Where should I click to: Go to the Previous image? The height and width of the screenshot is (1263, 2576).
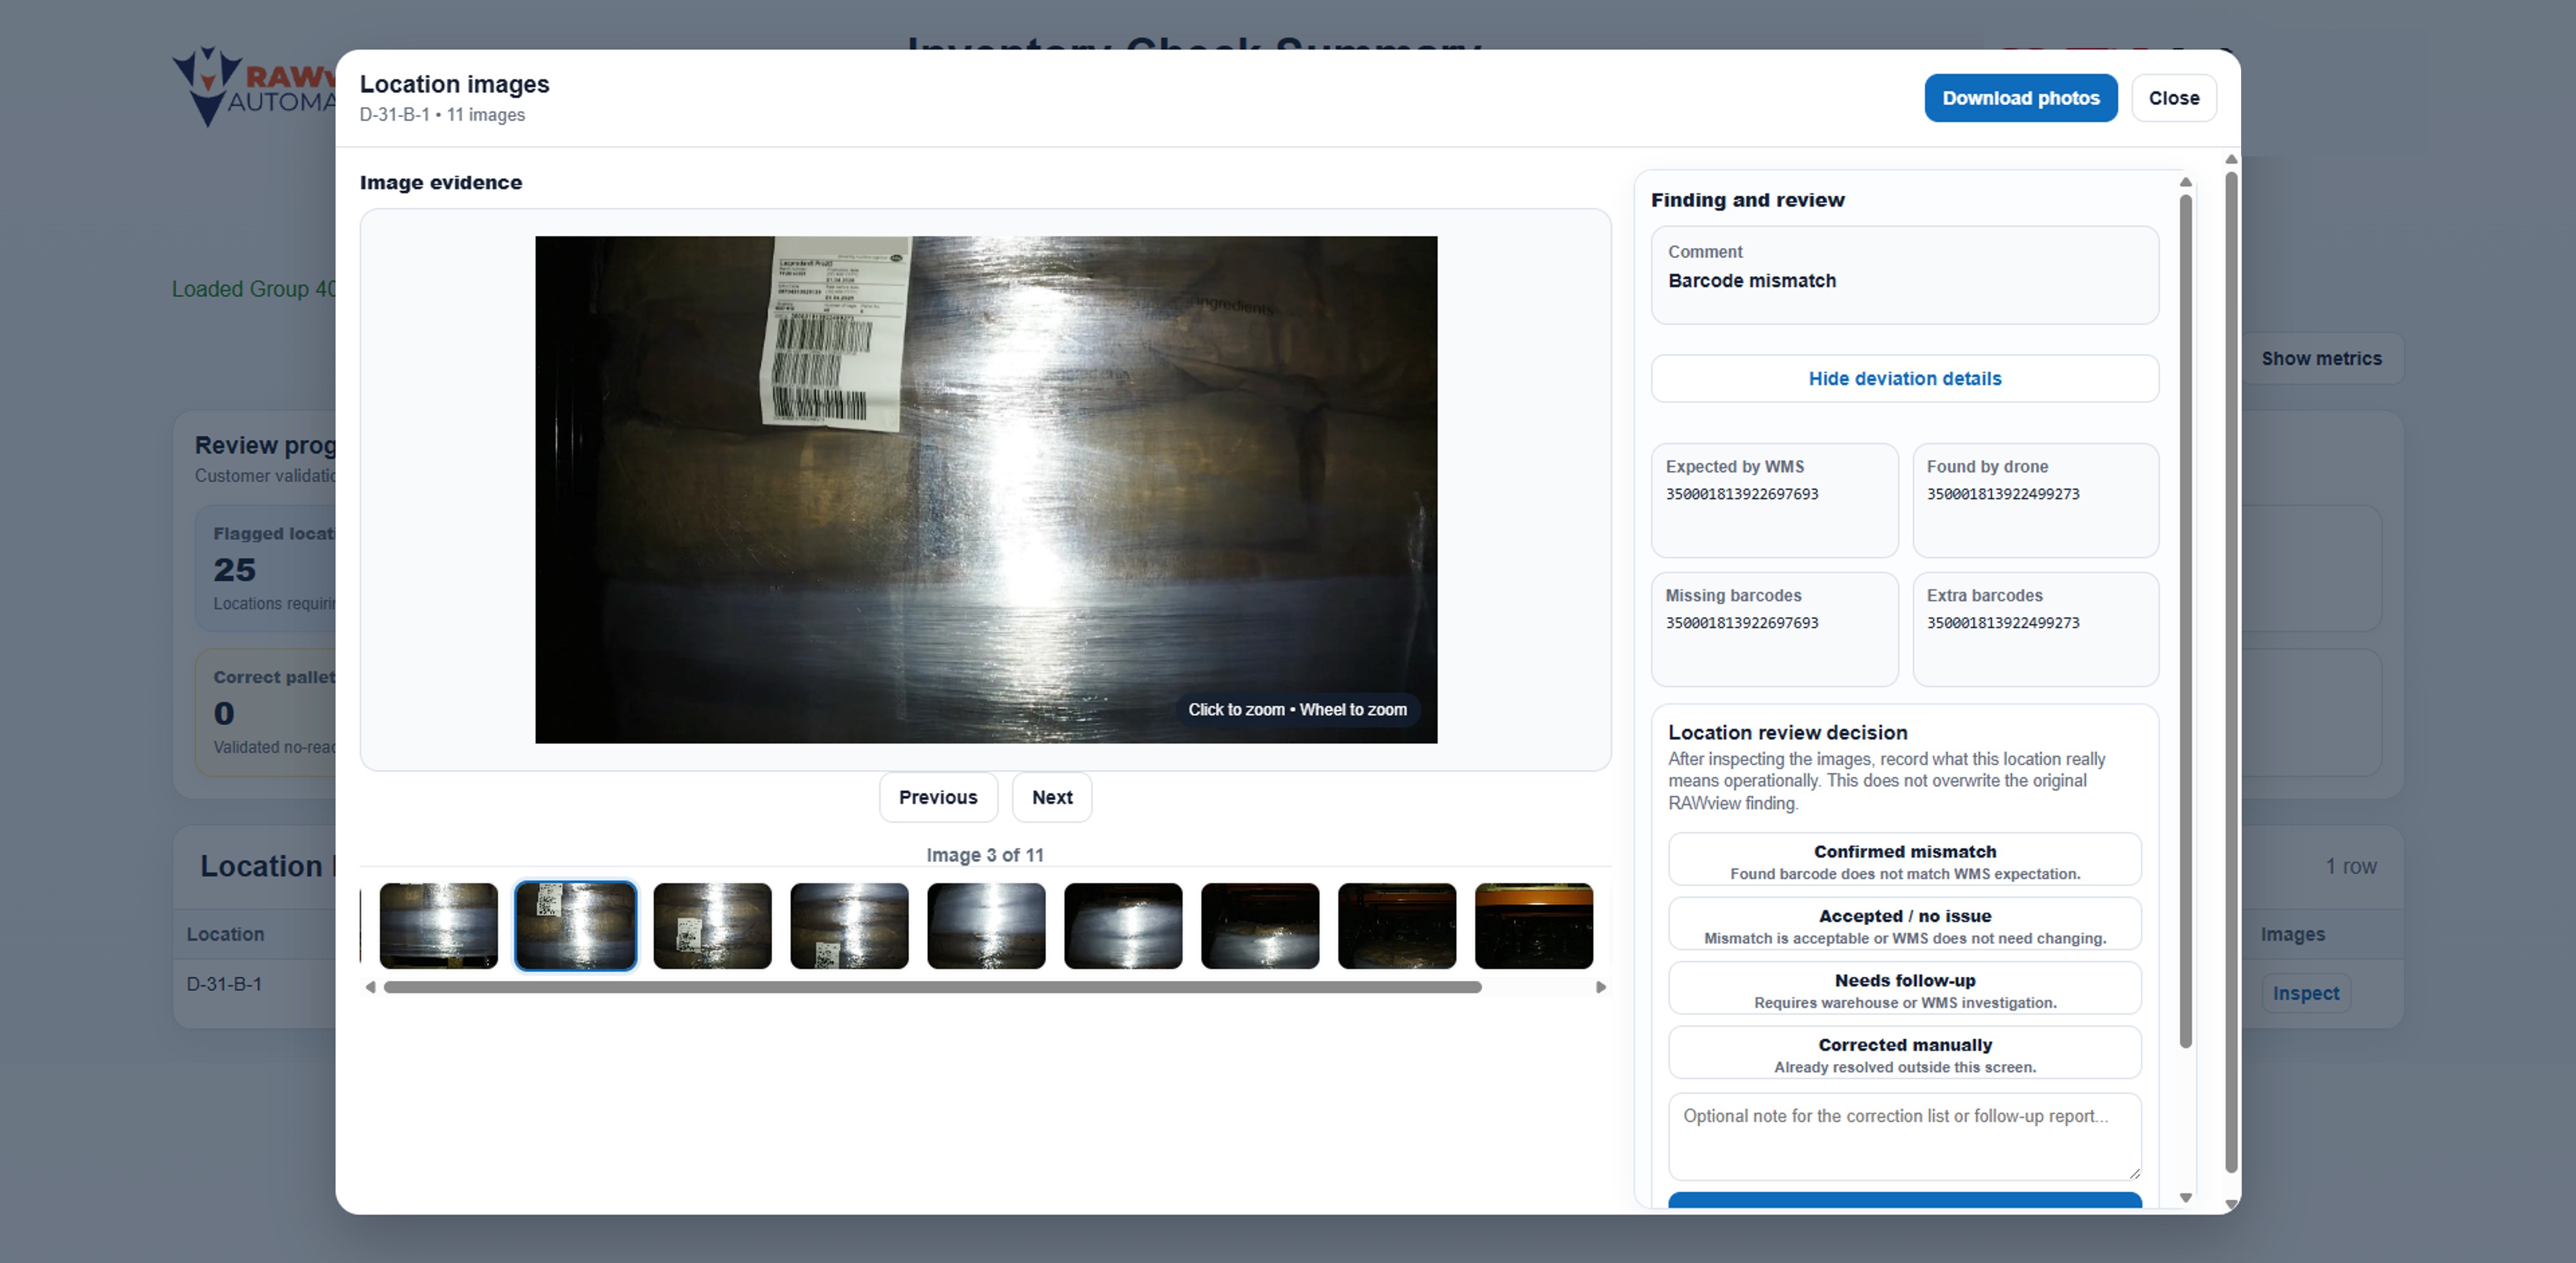point(938,797)
